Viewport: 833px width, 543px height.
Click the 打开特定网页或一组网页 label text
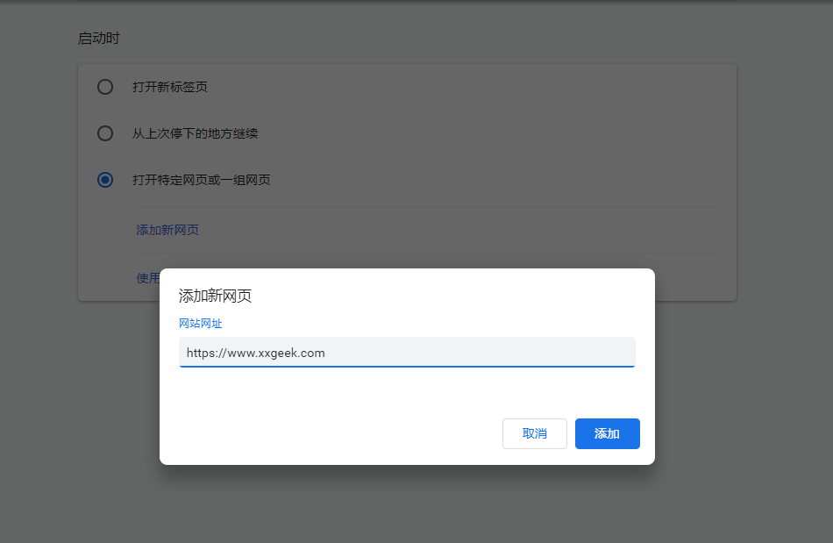click(201, 180)
